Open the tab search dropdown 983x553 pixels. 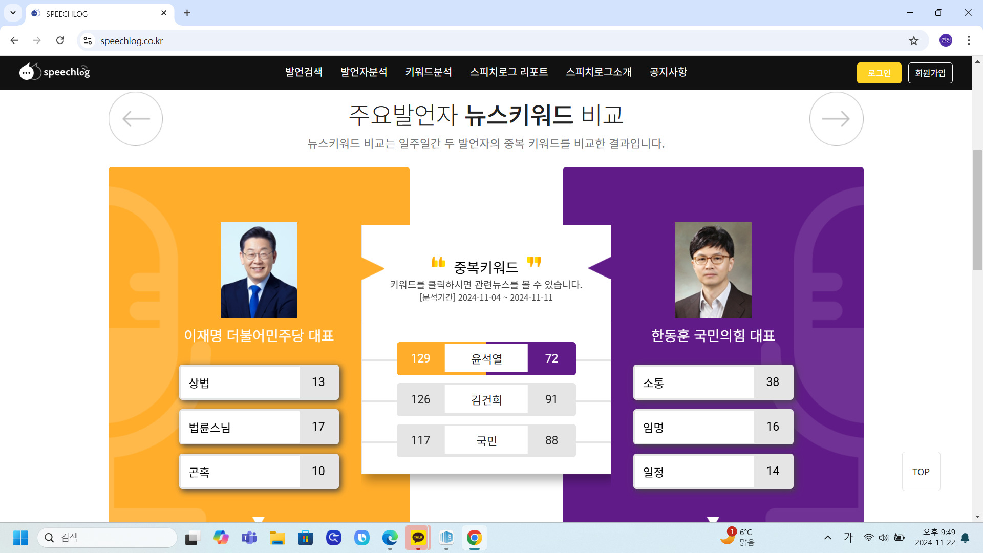(x=13, y=13)
